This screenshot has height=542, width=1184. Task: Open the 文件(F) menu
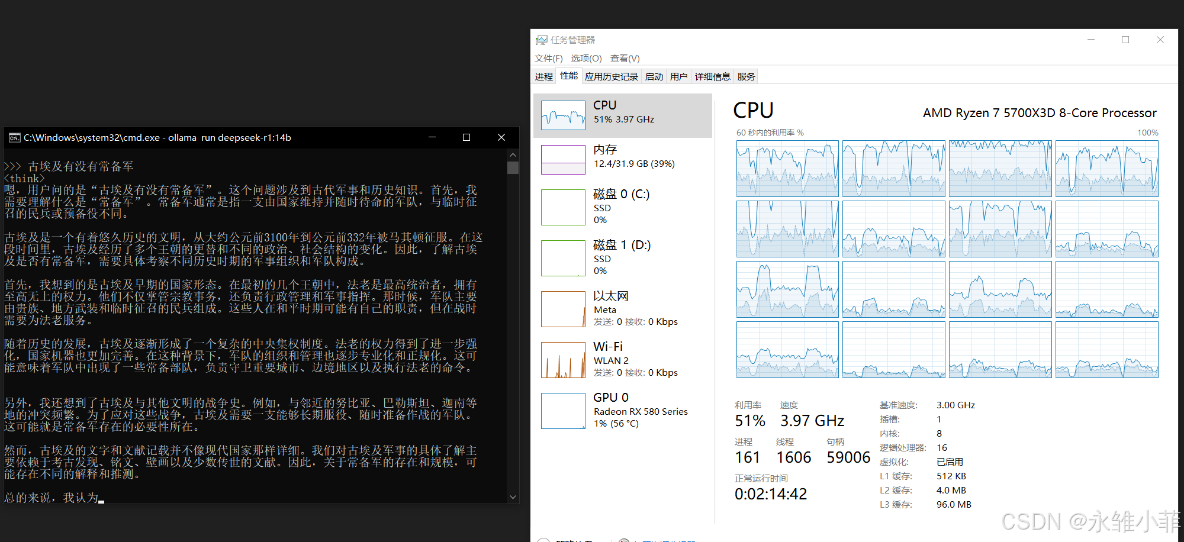(x=548, y=58)
